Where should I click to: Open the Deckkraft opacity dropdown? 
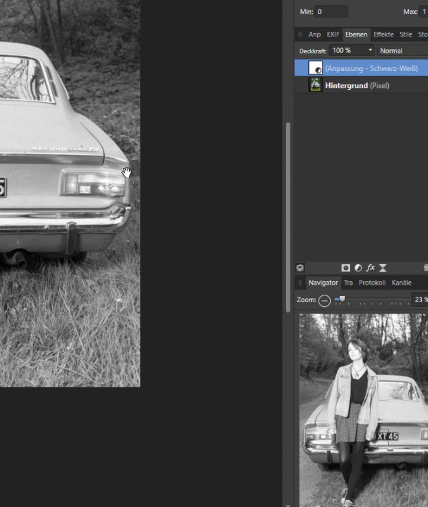pos(371,51)
